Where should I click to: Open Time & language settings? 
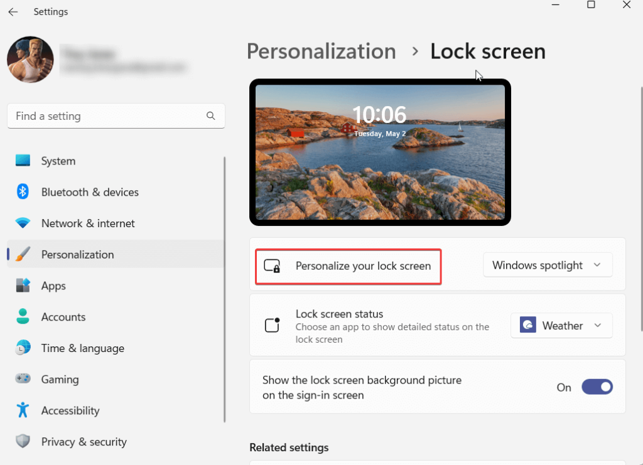coord(82,348)
